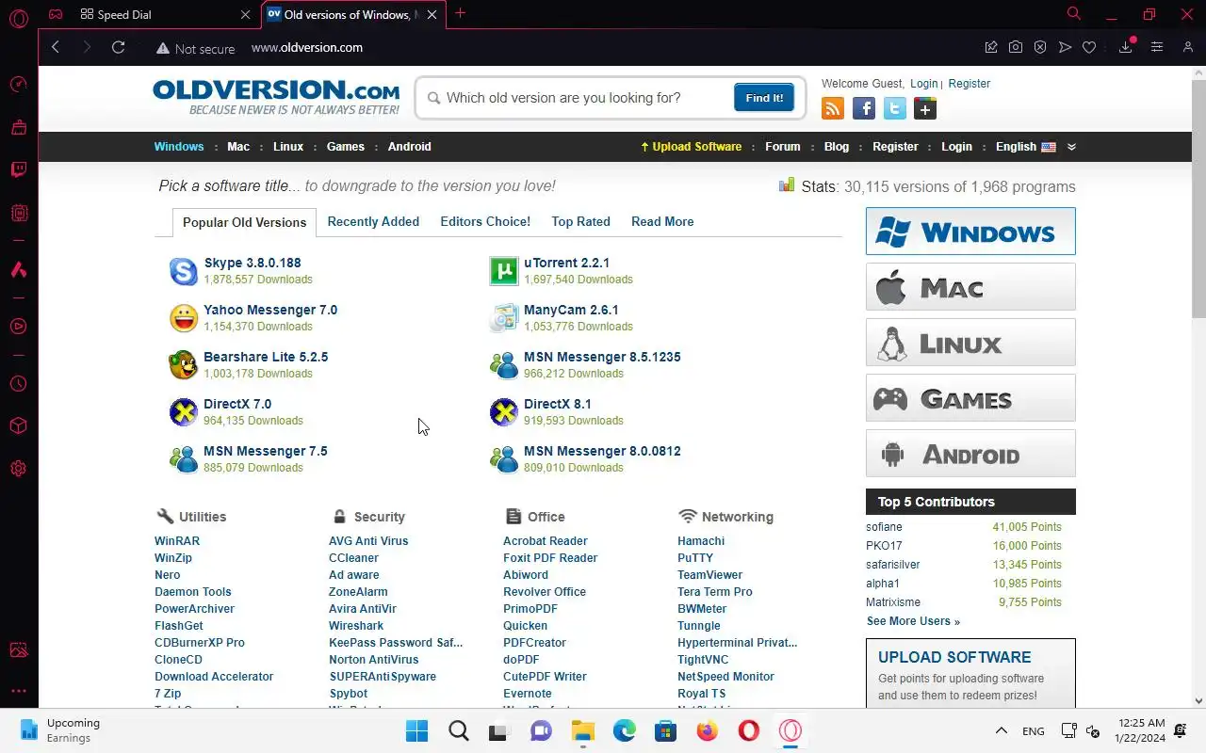1206x753 pixels.
Task: Click the Facebook icon in the header
Action: pos(864,108)
